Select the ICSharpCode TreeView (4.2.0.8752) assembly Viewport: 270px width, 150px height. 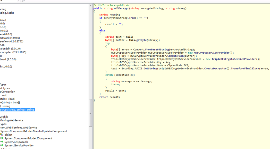(x=12, y=41)
